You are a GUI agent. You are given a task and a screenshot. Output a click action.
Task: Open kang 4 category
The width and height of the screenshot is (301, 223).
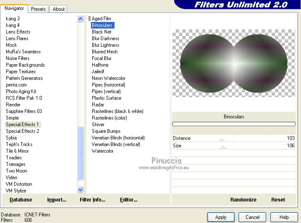pyautogui.click(x=13, y=25)
